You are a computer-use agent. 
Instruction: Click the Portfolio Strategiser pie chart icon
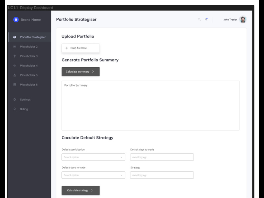[15, 37]
